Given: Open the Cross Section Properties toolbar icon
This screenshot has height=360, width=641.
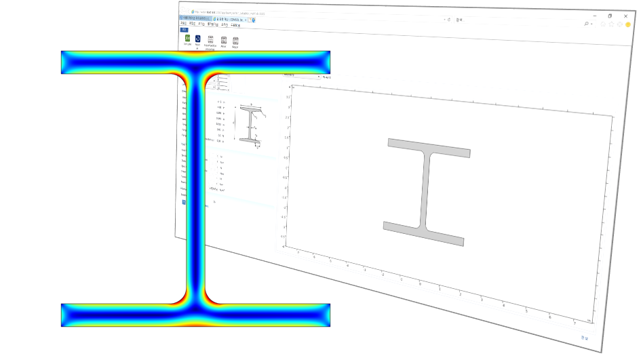Looking at the screenshot, I should tap(210, 41).
